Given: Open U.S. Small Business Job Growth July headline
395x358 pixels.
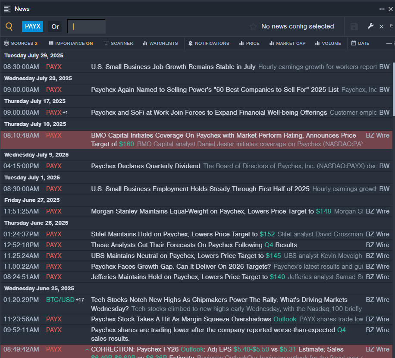Looking at the screenshot, I should [173, 67].
